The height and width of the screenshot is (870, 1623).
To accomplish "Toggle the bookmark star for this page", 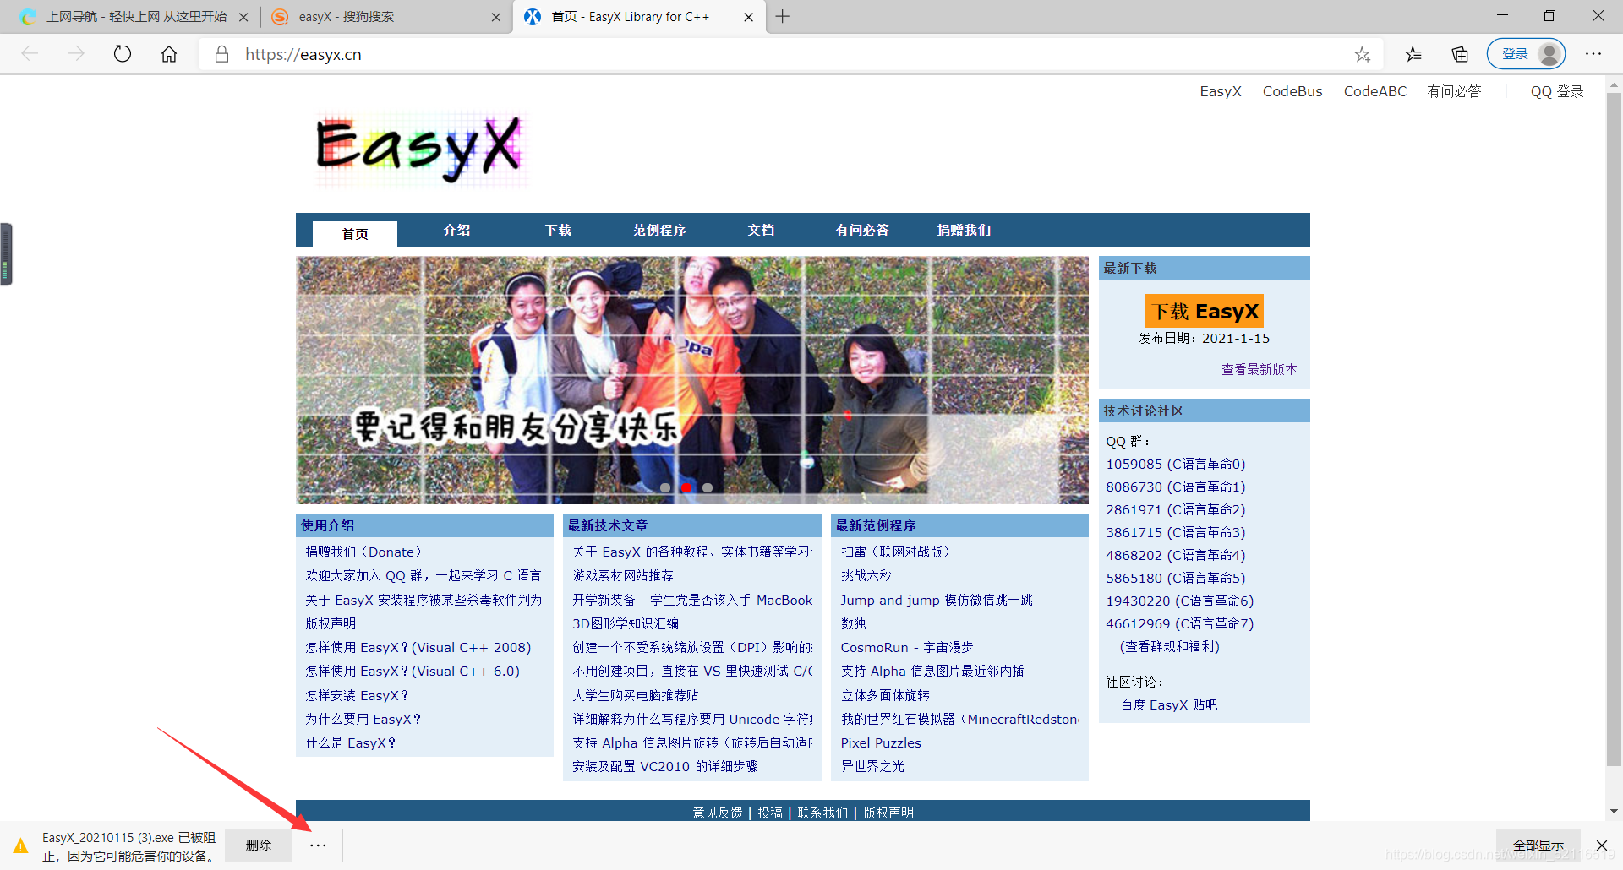I will click(x=1362, y=53).
